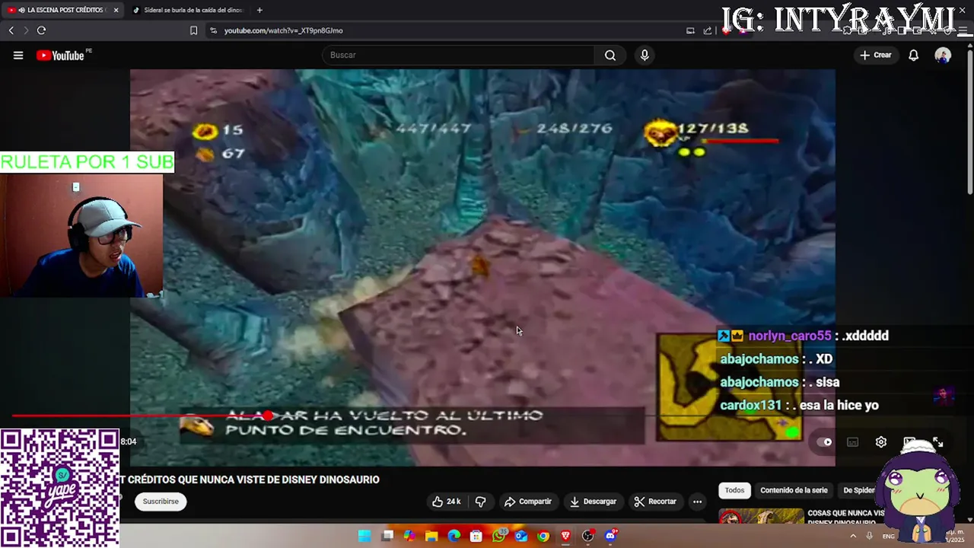Image resolution: width=974 pixels, height=548 pixels.
Task: Open OBS Studio from the taskbar
Action: click(x=588, y=536)
